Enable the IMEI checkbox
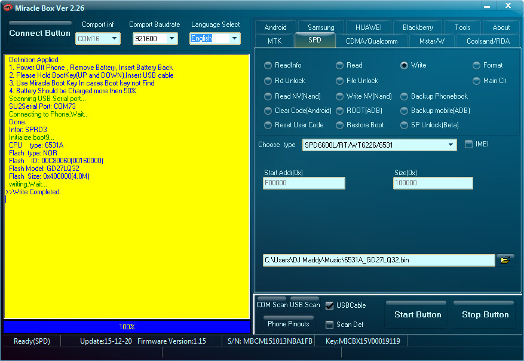 click(469, 144)
